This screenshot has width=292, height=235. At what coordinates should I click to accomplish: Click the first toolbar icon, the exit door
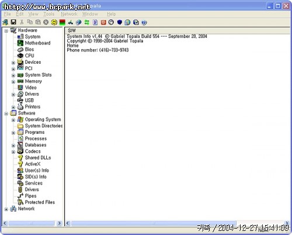coord(5,22)
